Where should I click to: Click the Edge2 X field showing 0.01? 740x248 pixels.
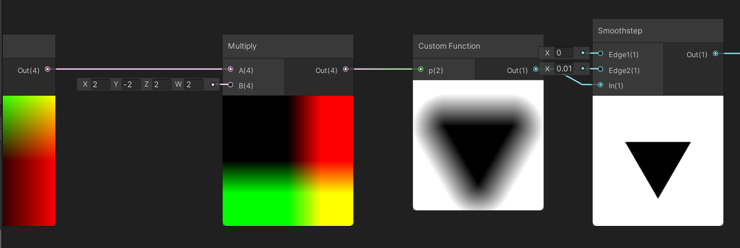[564, 69]
